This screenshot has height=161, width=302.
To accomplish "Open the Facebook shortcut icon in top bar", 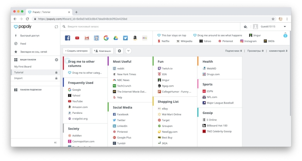I will [x=68, y=38].
